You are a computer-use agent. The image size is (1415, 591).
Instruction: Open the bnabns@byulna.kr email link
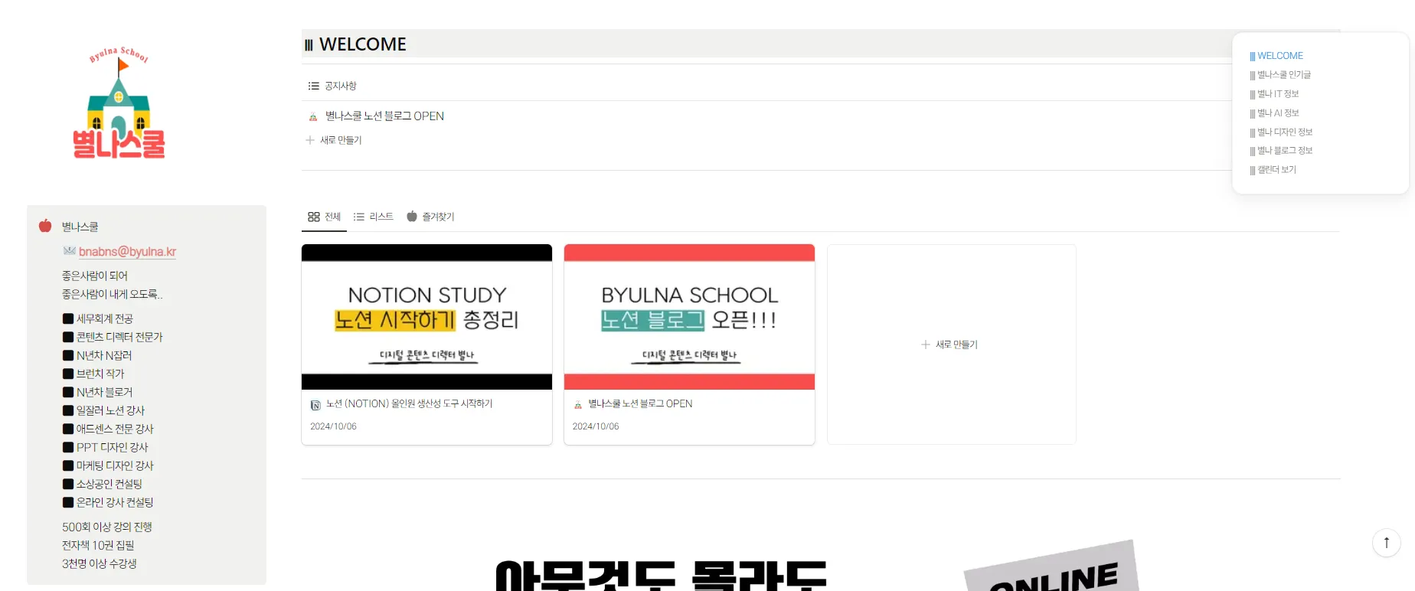[127, 252]
